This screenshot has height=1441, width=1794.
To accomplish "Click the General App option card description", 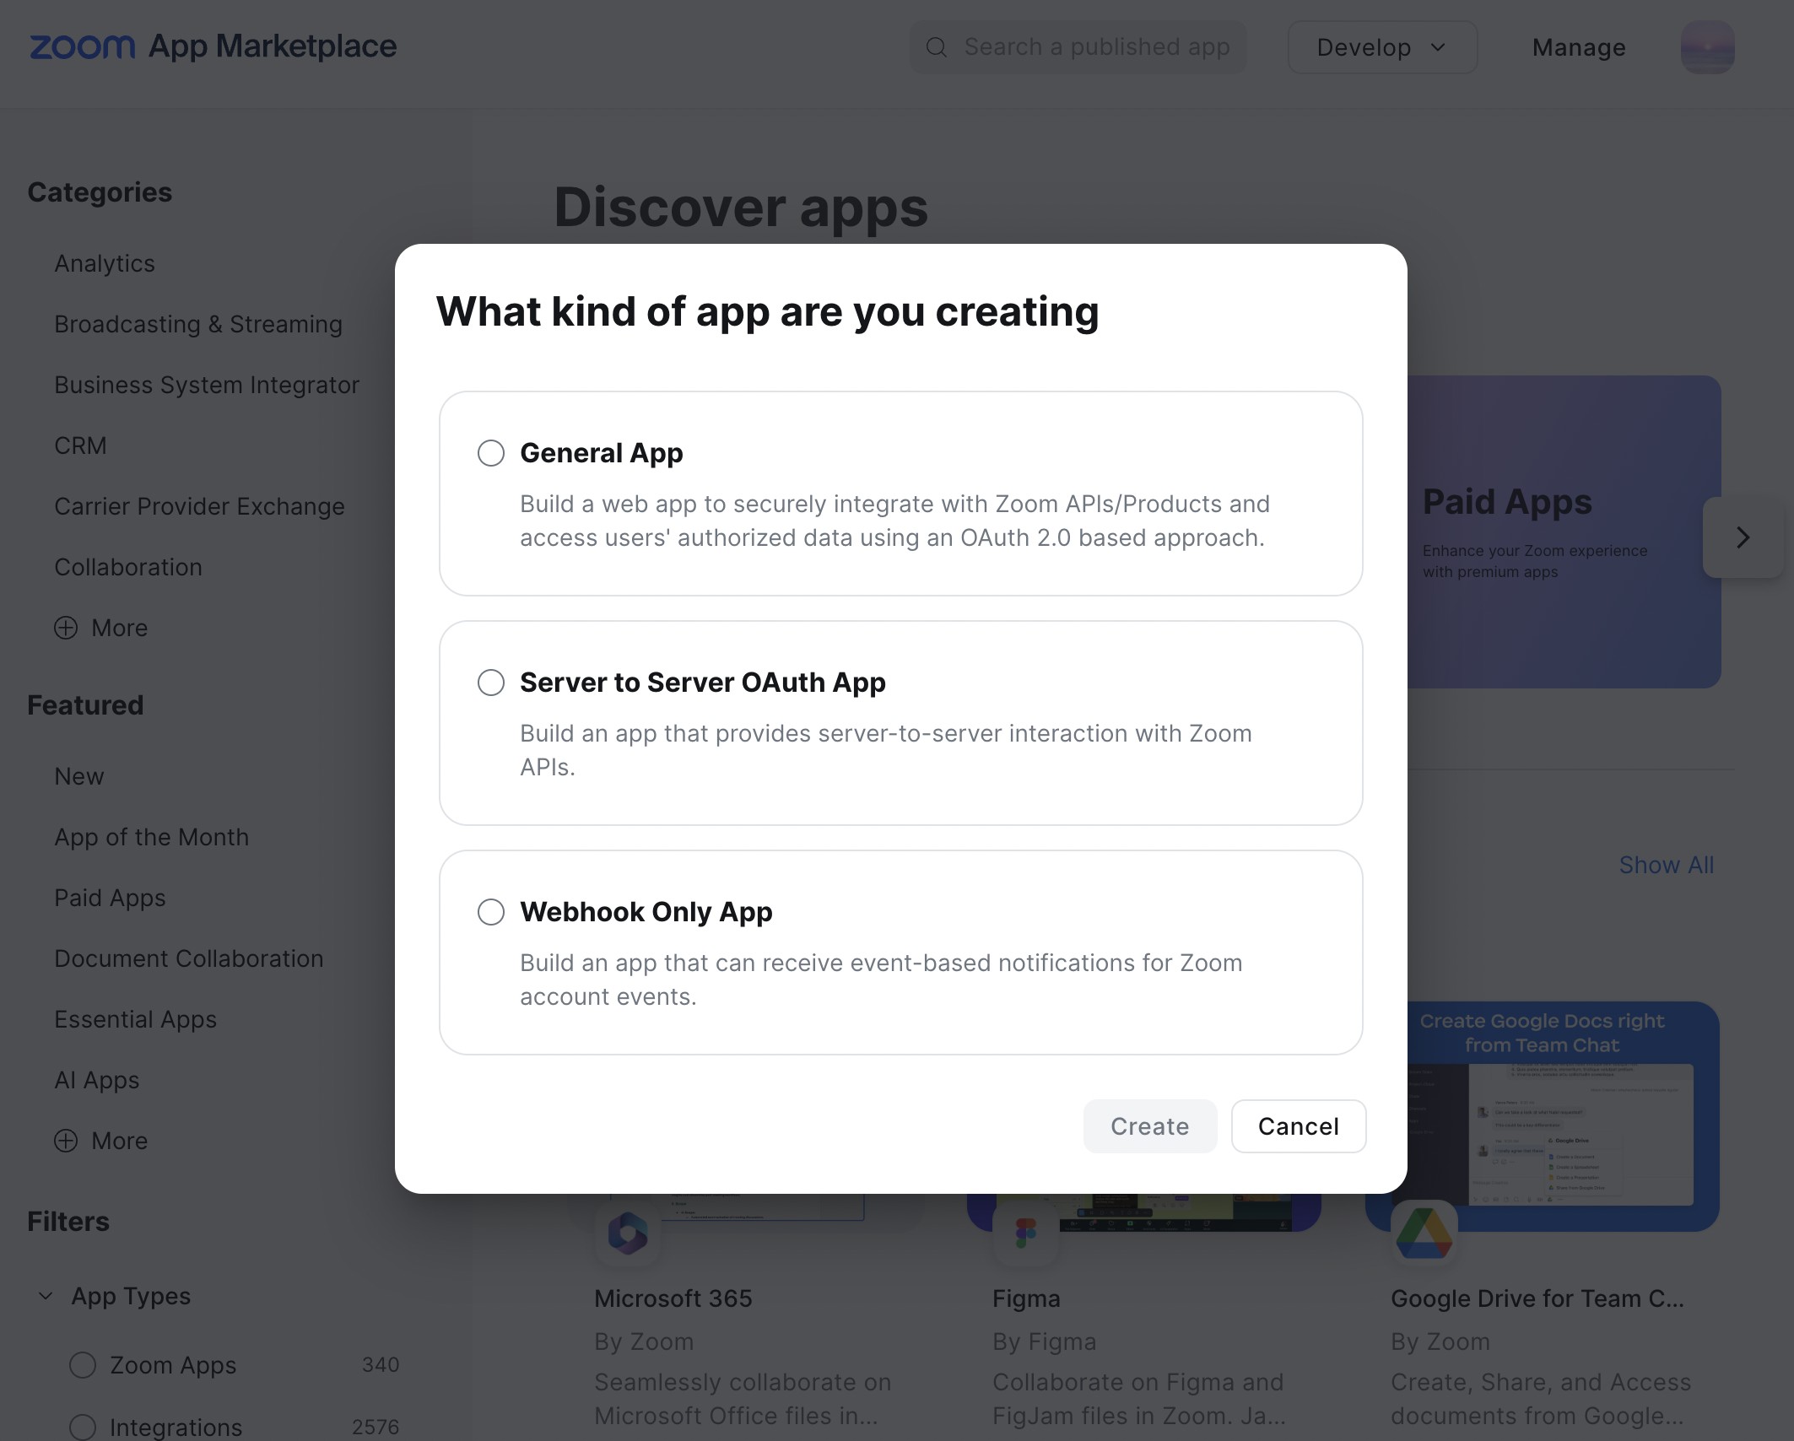I will pyautogui.click(x=895, y=521).
